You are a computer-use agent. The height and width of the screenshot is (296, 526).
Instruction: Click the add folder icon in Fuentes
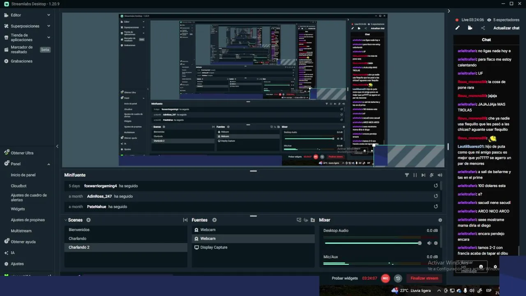click(313, 220)
